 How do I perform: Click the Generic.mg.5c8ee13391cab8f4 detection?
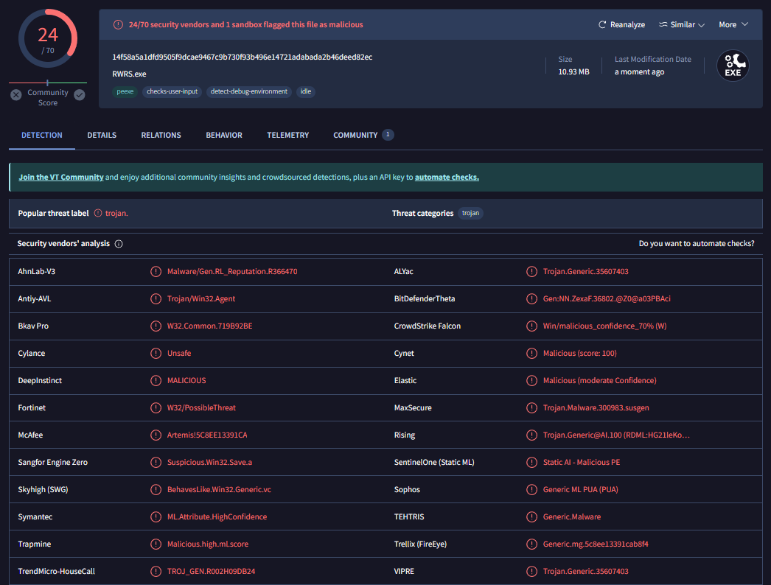point(596,544)
